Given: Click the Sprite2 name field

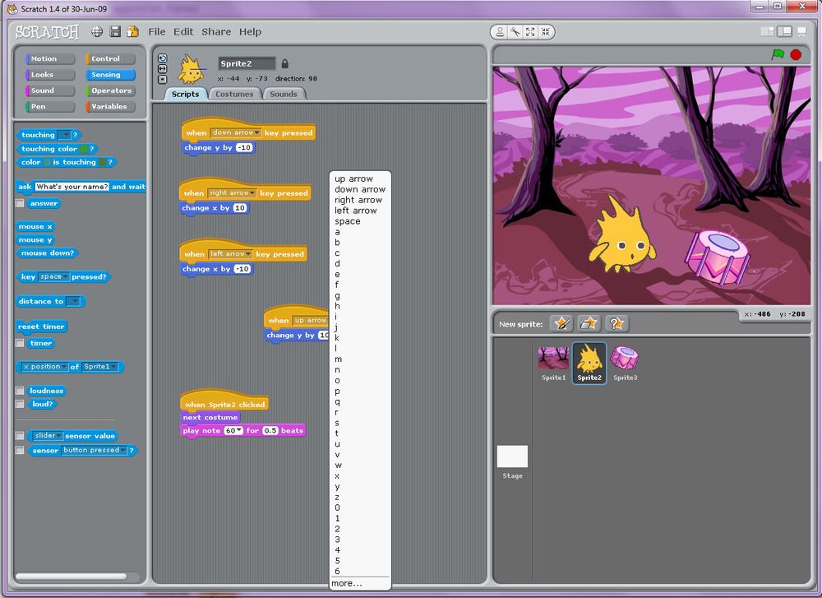Looking at the screenshot, I should click(x=247, y=63).
